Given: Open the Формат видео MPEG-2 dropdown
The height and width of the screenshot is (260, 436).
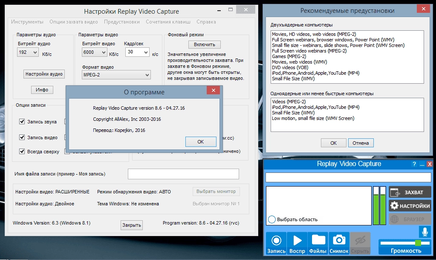Looking at the screenshot, I should 116,75.
